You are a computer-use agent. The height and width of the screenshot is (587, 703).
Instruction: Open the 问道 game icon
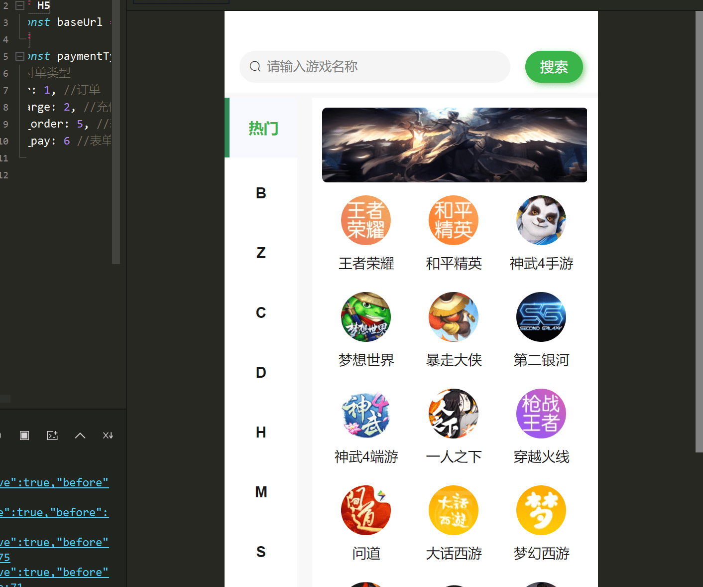366,510
